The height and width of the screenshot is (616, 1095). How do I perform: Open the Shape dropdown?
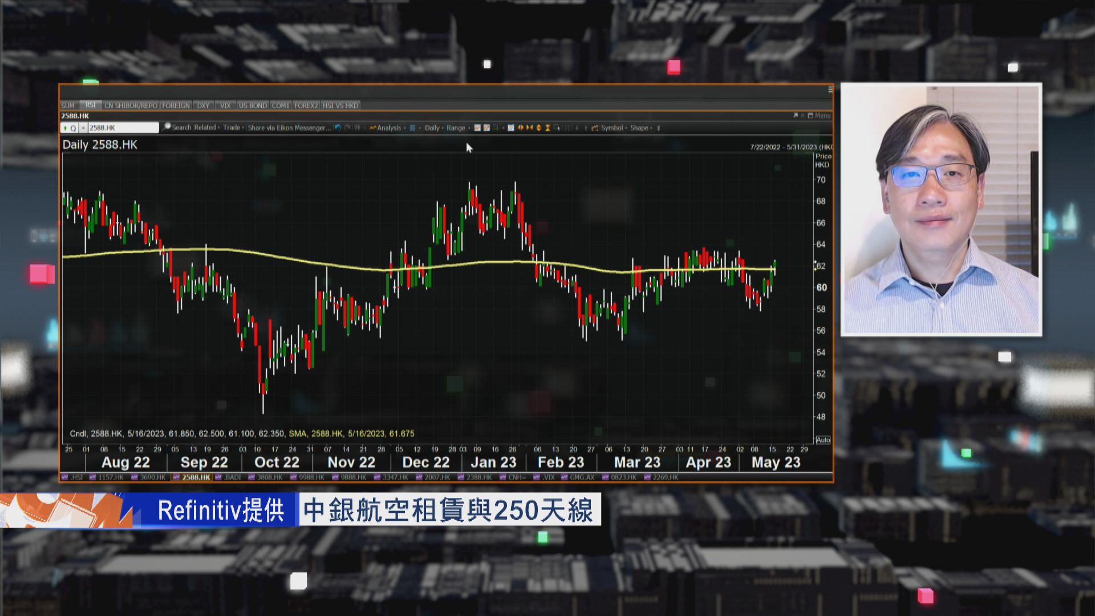[638, 128]
